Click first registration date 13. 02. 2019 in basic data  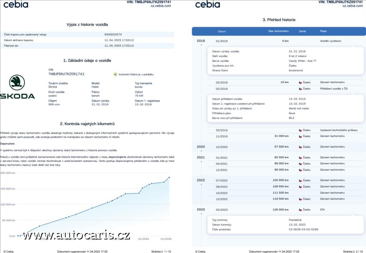pos(143,104)
